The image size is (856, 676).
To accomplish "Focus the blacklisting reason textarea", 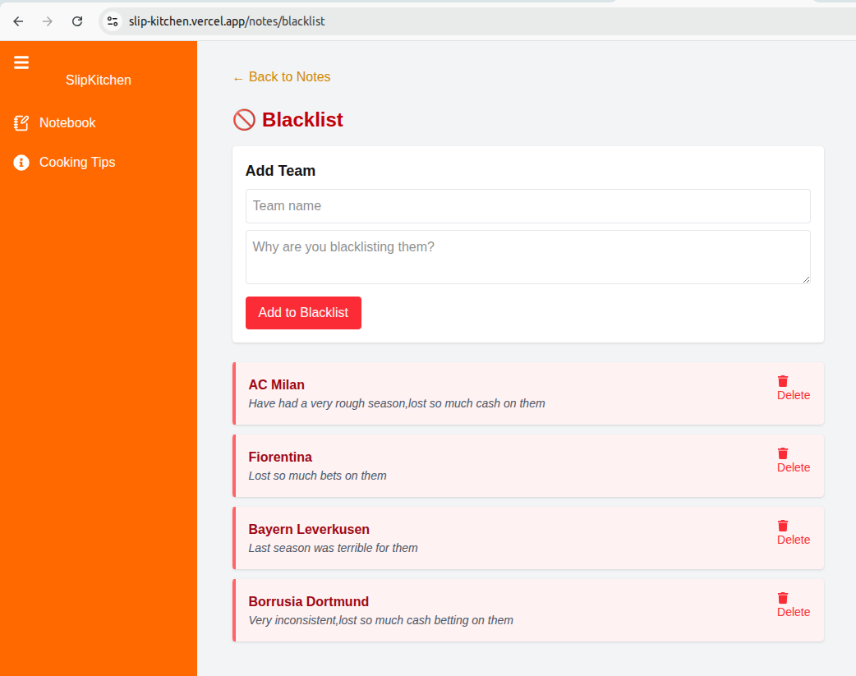I will 528,257.
